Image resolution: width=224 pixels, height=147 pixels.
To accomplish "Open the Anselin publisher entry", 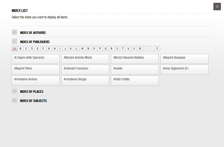I will click(x=135, y=70).
